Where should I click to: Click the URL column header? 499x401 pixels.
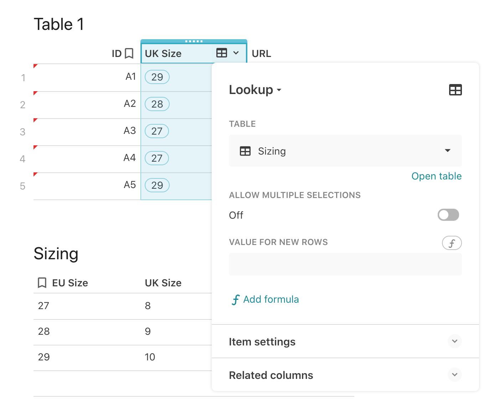tap(262, 53)
